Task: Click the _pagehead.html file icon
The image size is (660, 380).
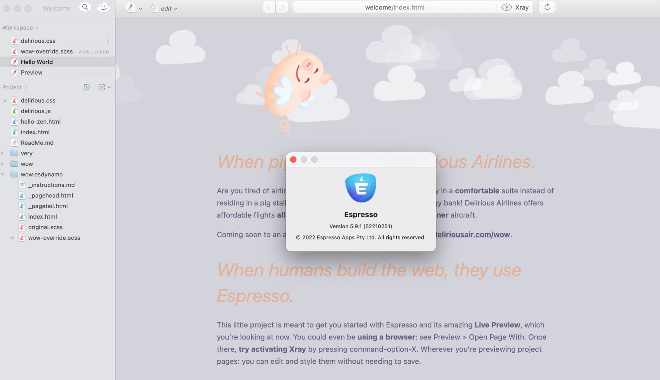Action: 22,195
